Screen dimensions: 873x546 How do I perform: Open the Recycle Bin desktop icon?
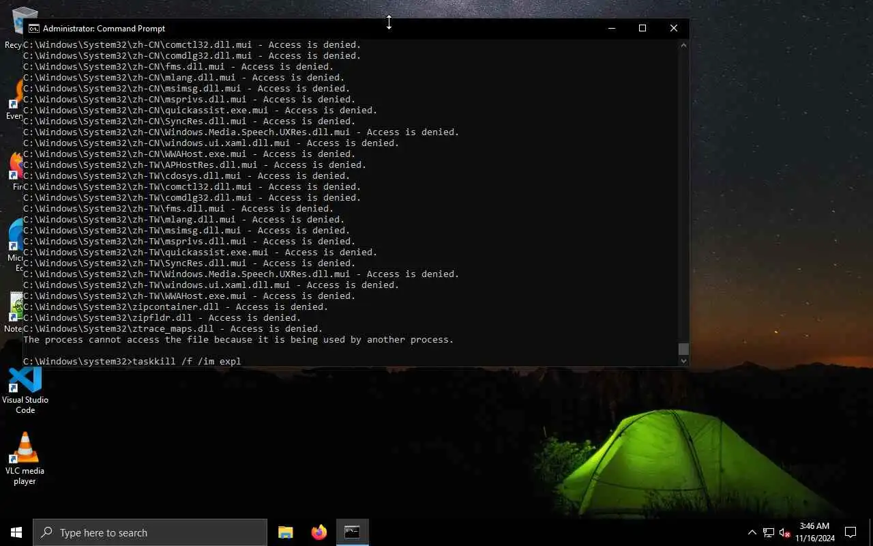coord(15,27)
